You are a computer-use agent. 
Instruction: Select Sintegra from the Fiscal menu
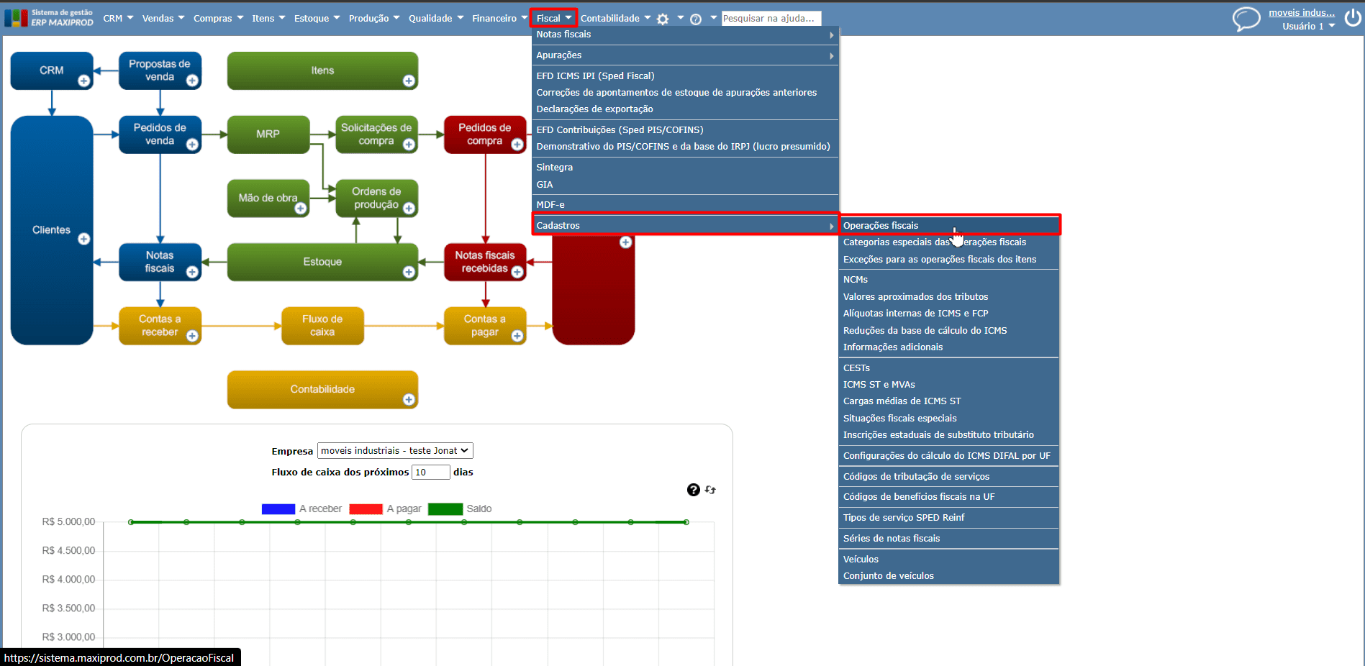555,168
